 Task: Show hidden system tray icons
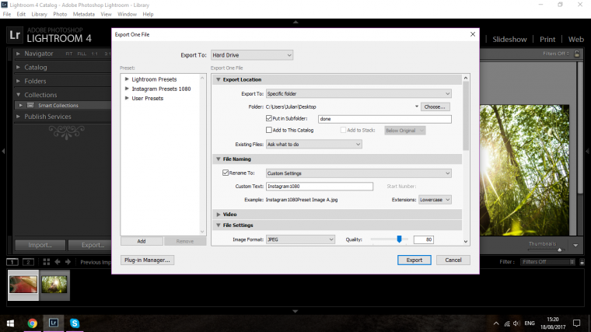coord(496,323)
